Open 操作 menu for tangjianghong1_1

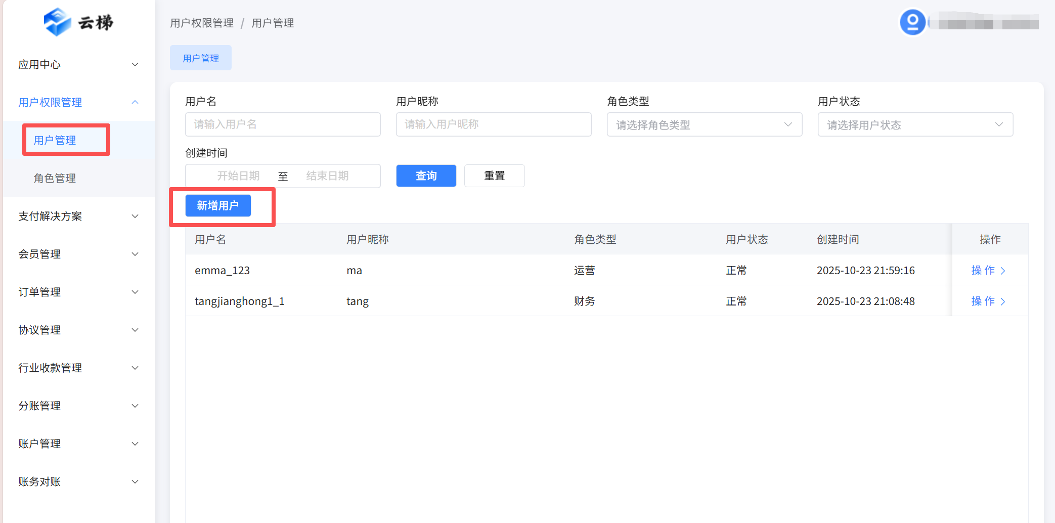coord(988,301)
